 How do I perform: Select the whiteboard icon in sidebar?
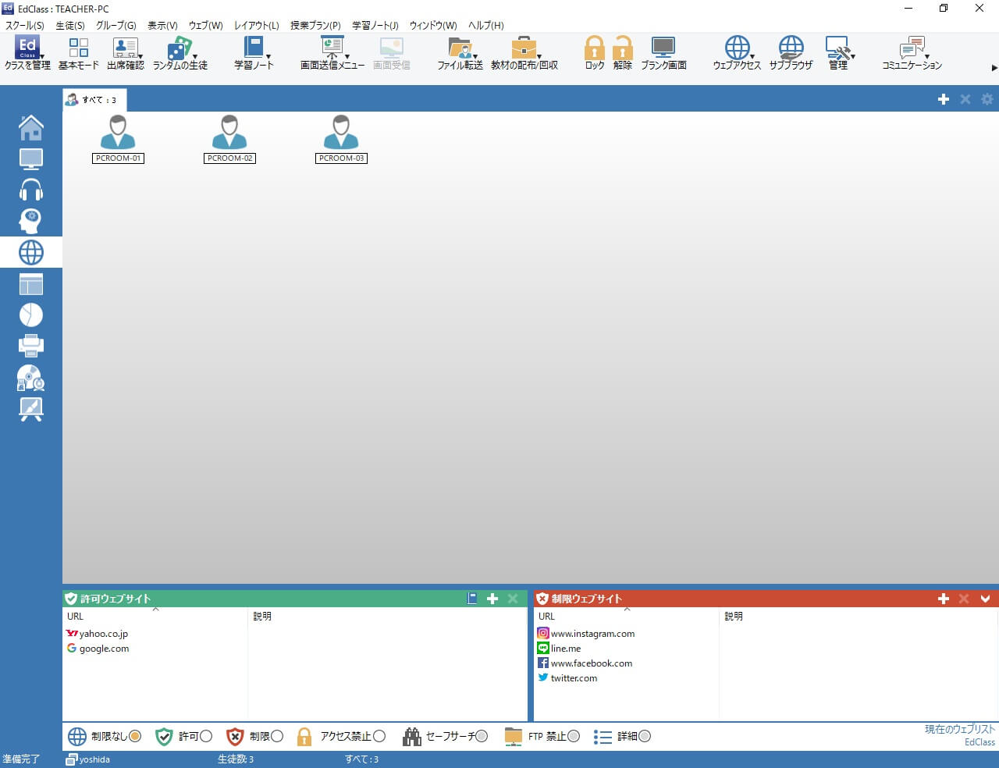31,408
